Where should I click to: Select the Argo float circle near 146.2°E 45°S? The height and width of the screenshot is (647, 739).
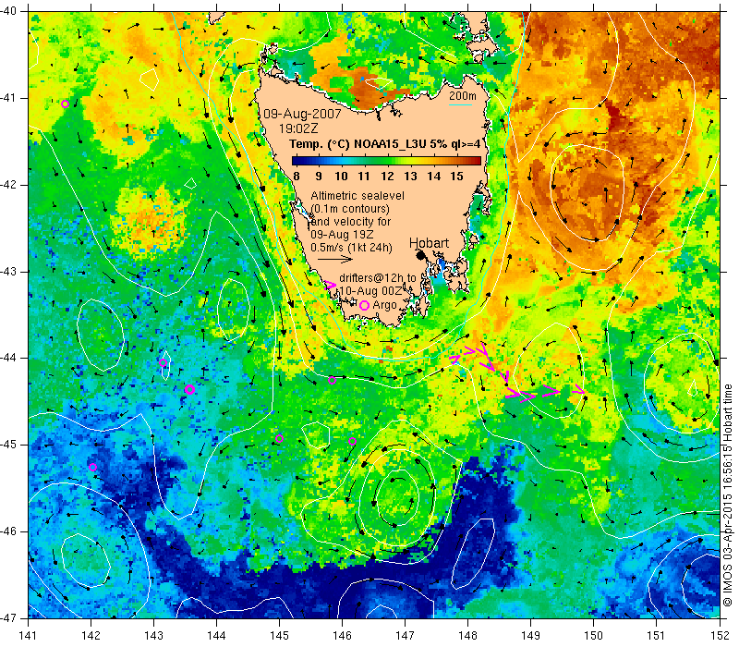point(352,442)
